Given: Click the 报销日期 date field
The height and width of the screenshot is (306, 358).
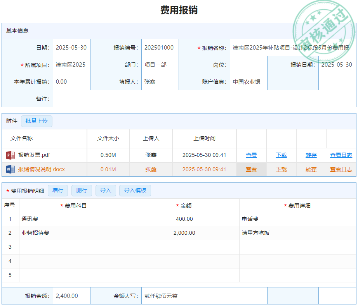Looking at the screenshot, I should coord(337,65).
